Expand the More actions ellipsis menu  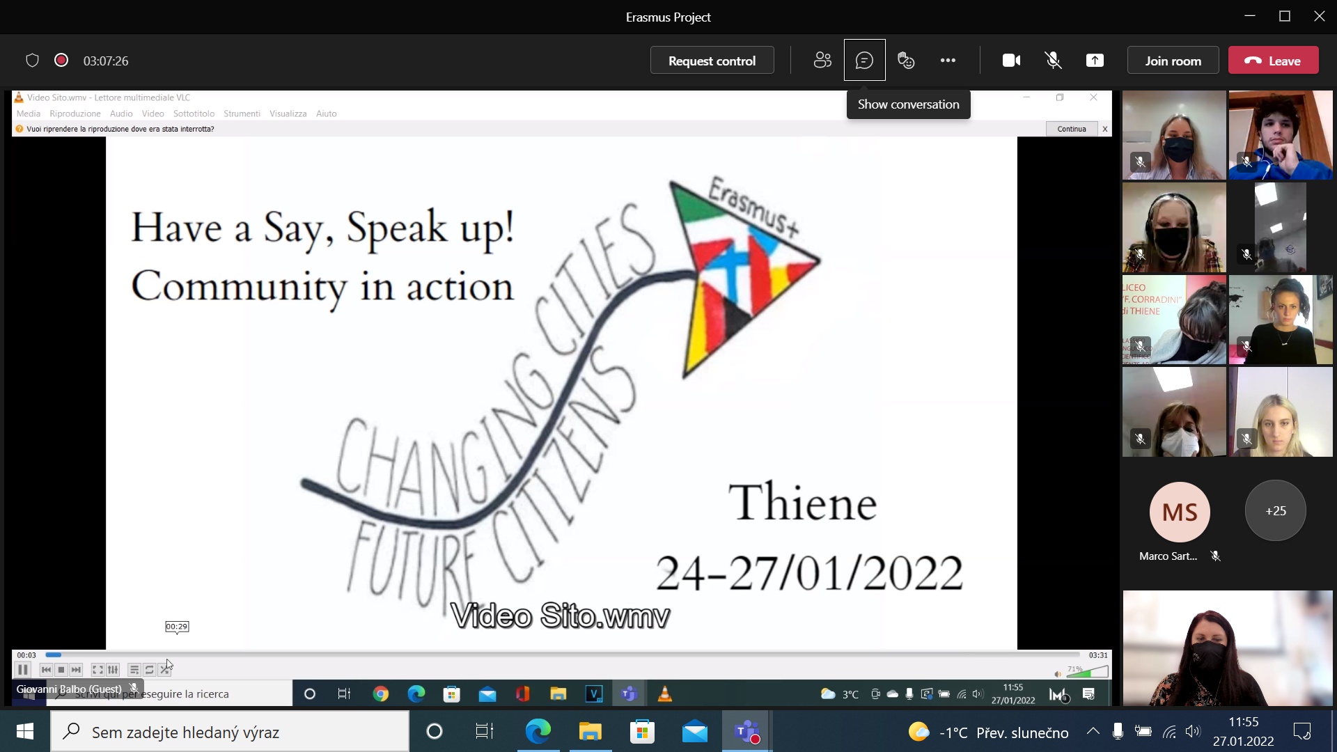948,61
